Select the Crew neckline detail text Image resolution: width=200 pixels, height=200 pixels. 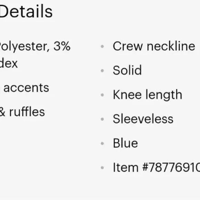coord(154,46)
